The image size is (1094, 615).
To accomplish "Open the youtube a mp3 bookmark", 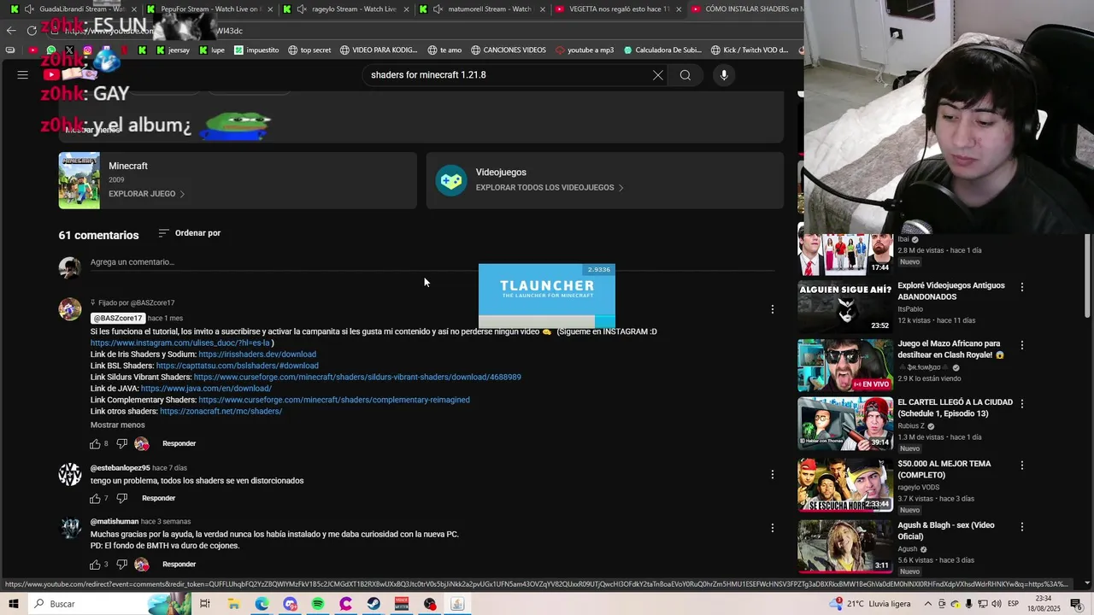I will (x=585, y=50).
